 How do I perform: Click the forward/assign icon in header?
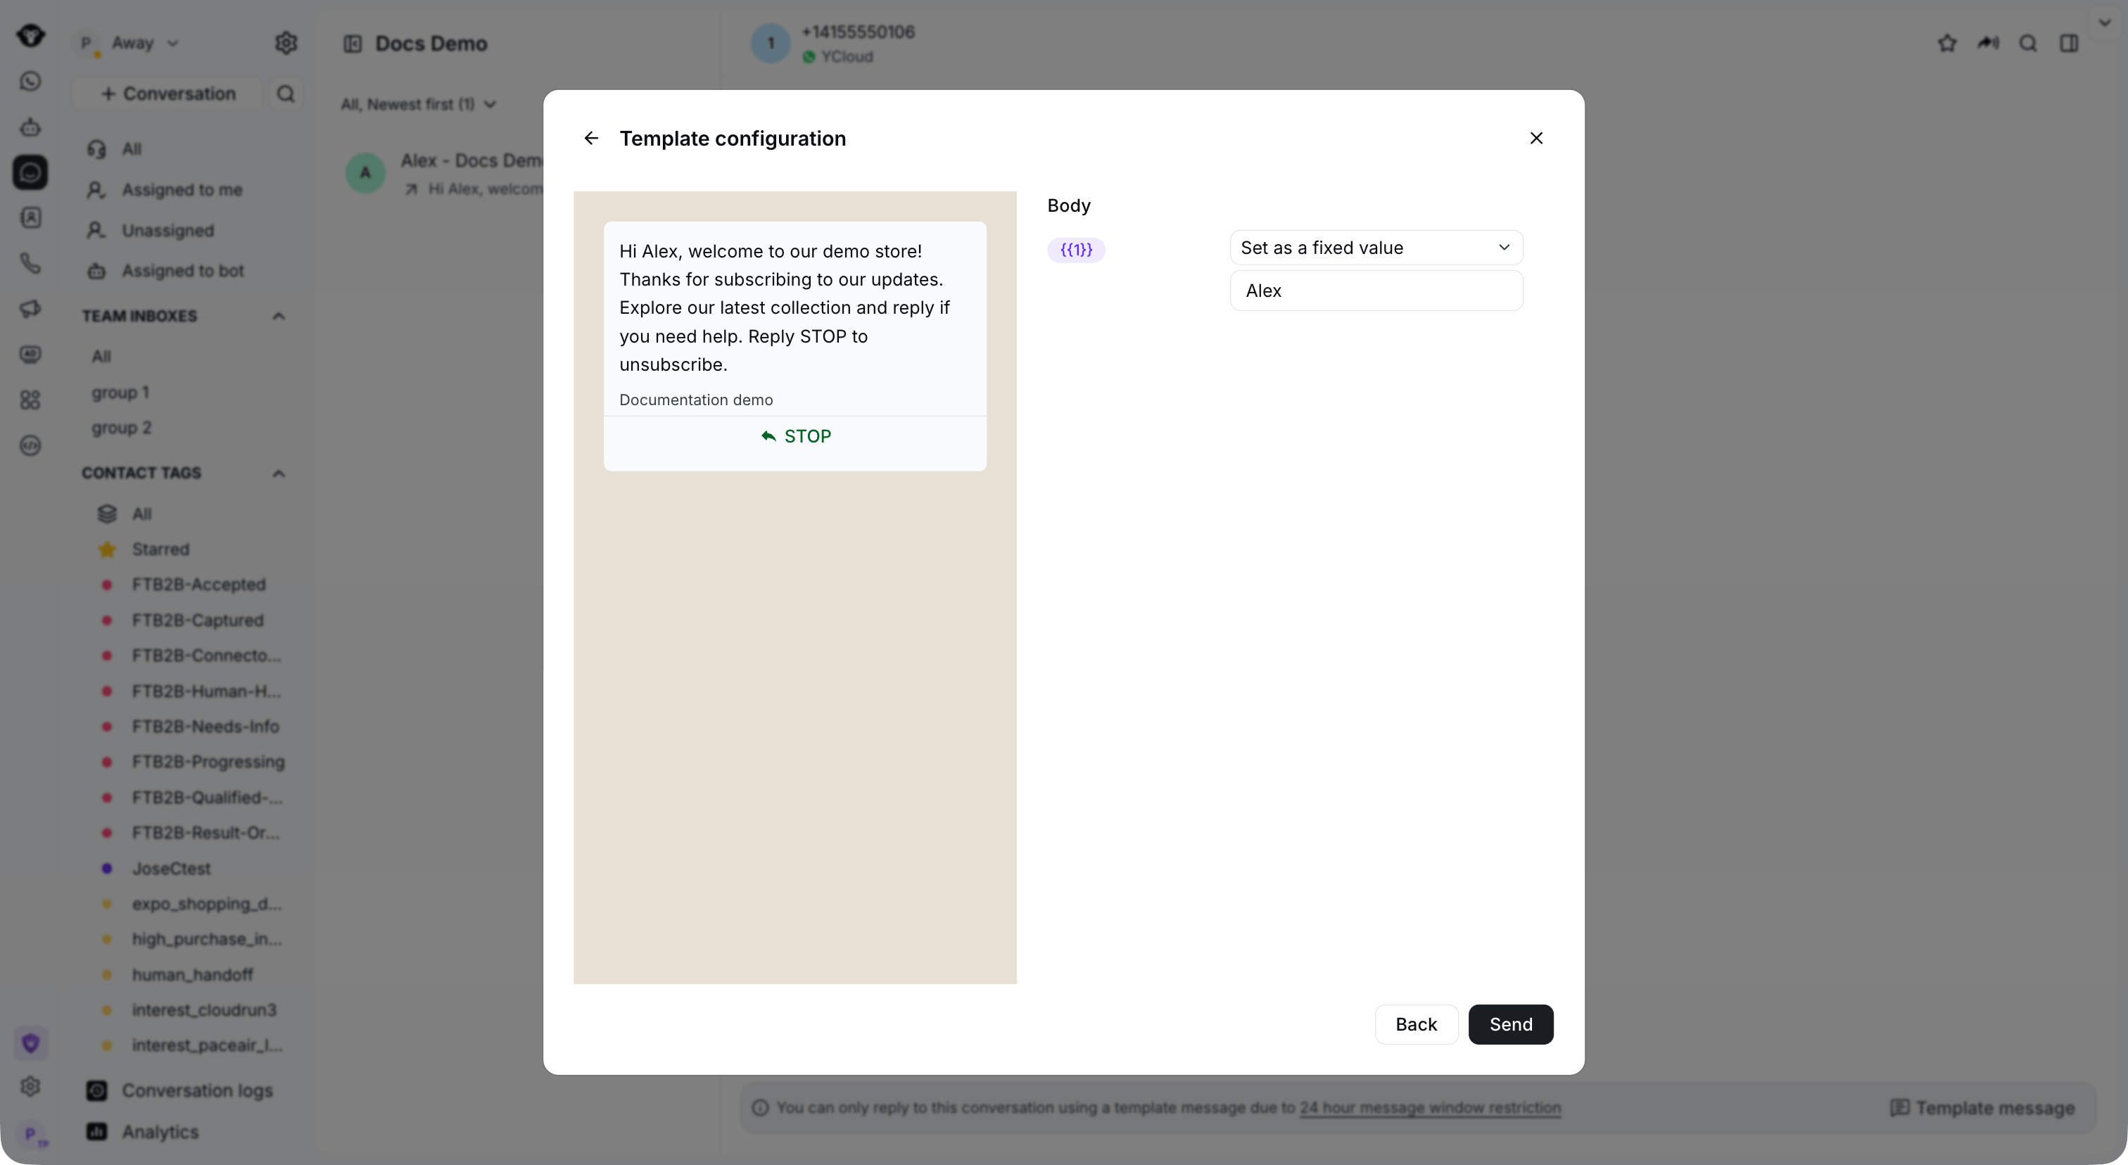(1987, 43)
